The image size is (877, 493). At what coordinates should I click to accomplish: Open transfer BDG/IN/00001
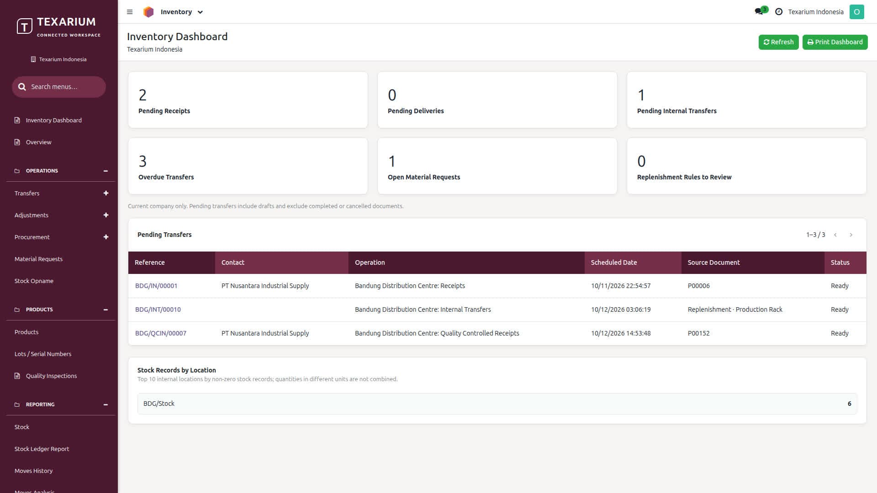(156, 286)
